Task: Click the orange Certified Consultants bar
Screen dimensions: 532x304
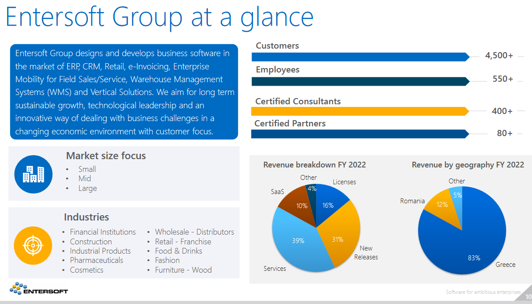Action: pos(360,111)
